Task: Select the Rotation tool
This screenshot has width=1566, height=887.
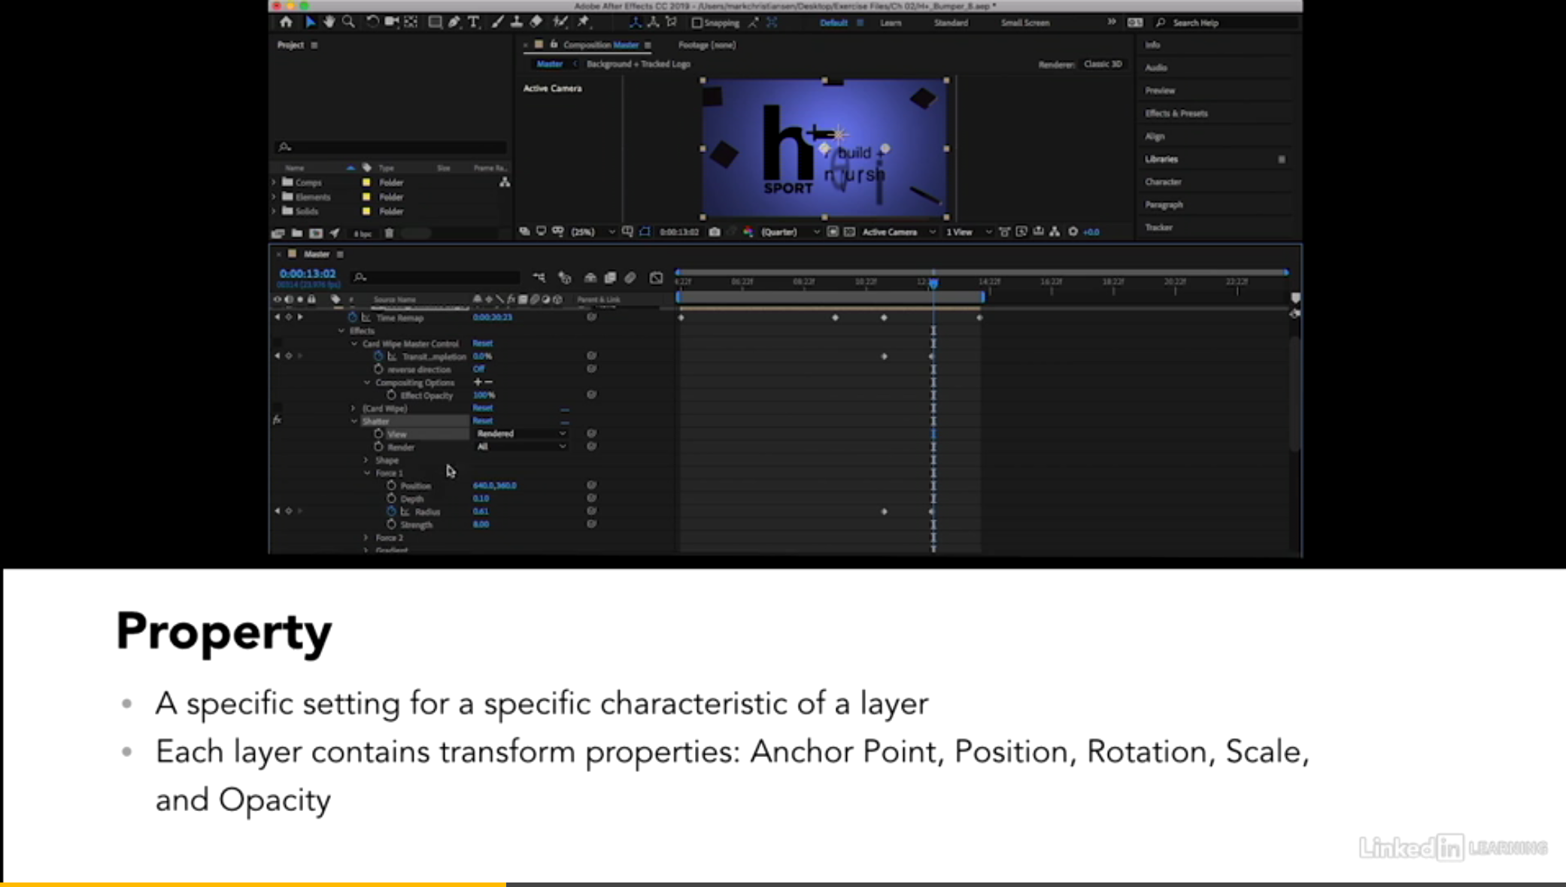Action: (x=372, y=23)
